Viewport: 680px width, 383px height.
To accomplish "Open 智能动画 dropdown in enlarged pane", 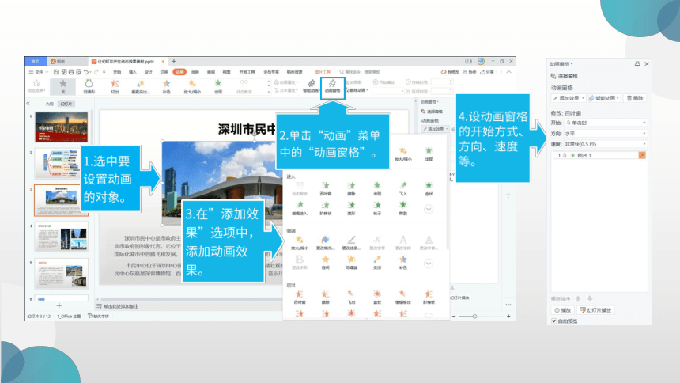I will (605, 98).
